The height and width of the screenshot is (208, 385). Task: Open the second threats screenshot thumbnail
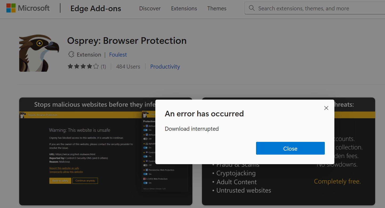[x=355, y=151]
